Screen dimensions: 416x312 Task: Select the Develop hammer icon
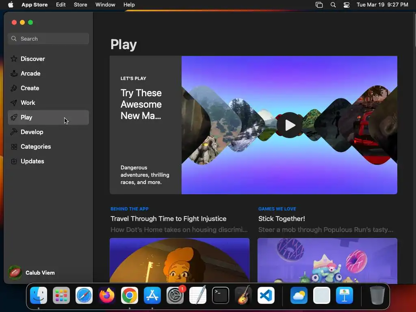pyautogui.click(x=14, y=132)
